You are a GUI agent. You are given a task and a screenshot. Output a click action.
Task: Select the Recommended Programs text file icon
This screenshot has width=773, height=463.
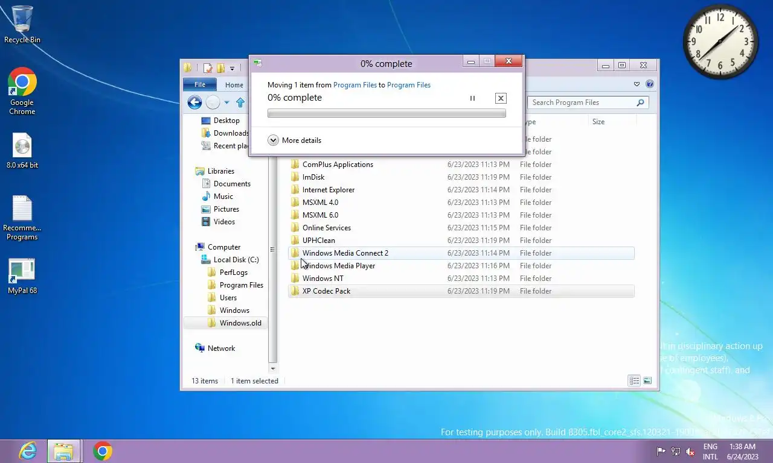pyautogui.click(x=22, y=218)
